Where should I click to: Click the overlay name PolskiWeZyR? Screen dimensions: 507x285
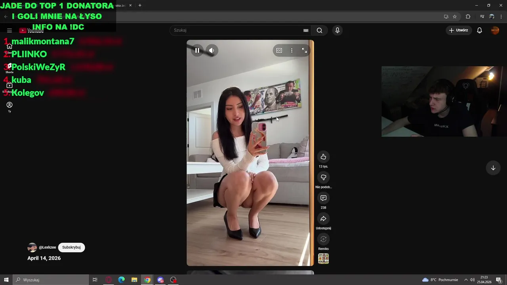click(x=38, y=67)
